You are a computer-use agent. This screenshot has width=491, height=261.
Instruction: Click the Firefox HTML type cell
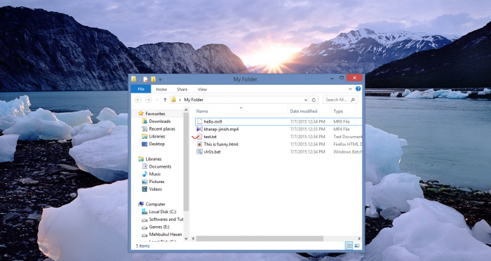click(x=347, y=144)
